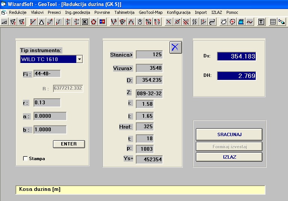Open the Tahimetrija menu
The image size is (288, 201).
click(x=124, y=12)
